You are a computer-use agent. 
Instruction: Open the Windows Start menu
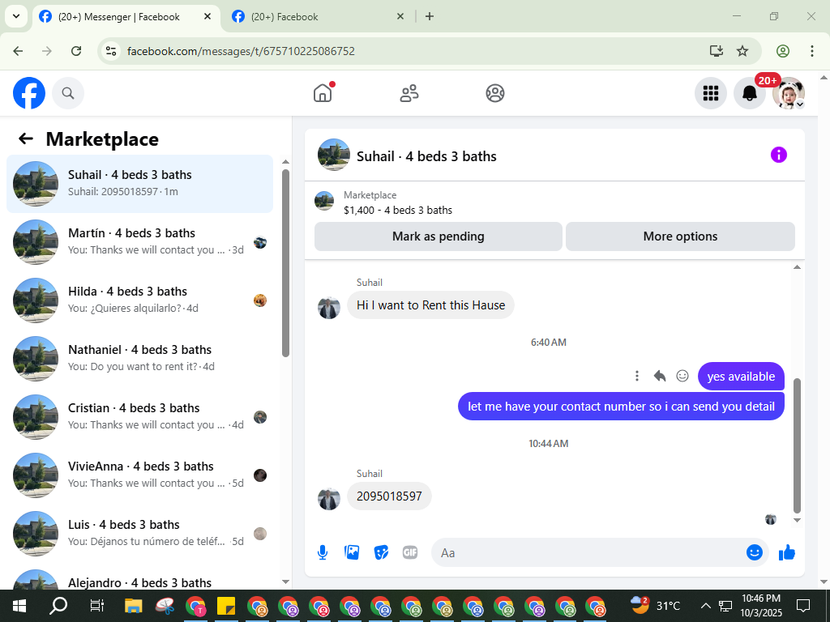pos(19,606)
